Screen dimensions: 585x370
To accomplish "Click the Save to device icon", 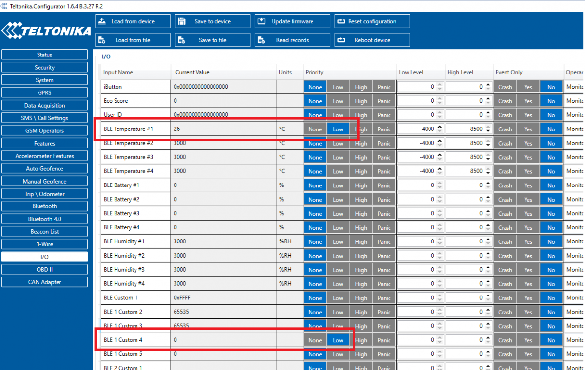I will coord(181,21).
